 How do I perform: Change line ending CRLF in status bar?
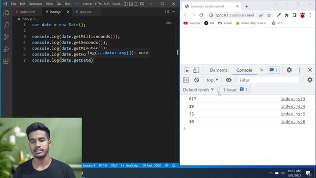(x=114, y=166)
